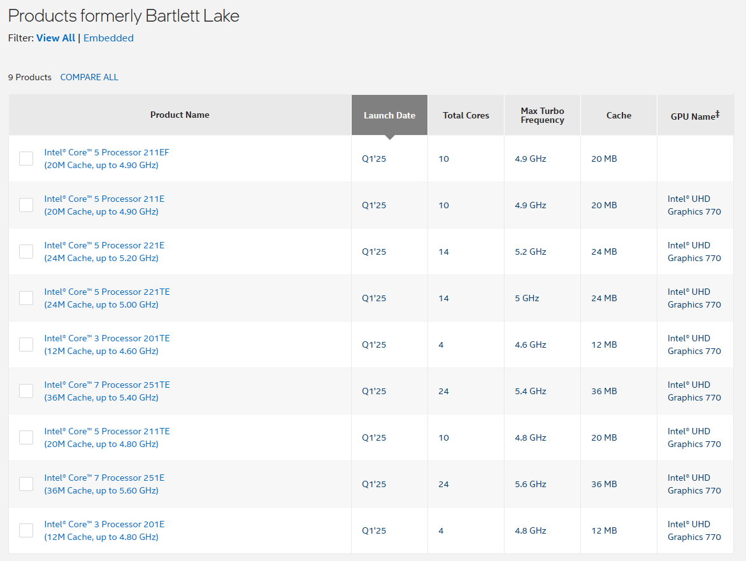Check the Core 5 Processor 211E checkbox

pyautogui.click(x=26, y=205)
